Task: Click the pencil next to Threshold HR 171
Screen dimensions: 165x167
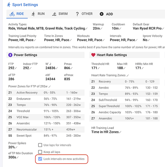Action: (99, 68)
